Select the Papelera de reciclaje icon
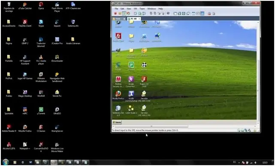 (9, 7)
